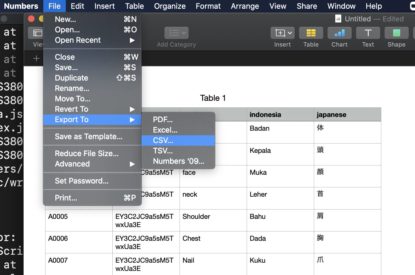Select Close from File menu
Image resolution: width=415 pixels, height=275 pixels.
pos(92,57)
